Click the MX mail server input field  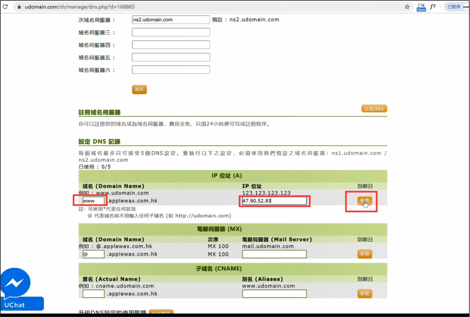274,254
